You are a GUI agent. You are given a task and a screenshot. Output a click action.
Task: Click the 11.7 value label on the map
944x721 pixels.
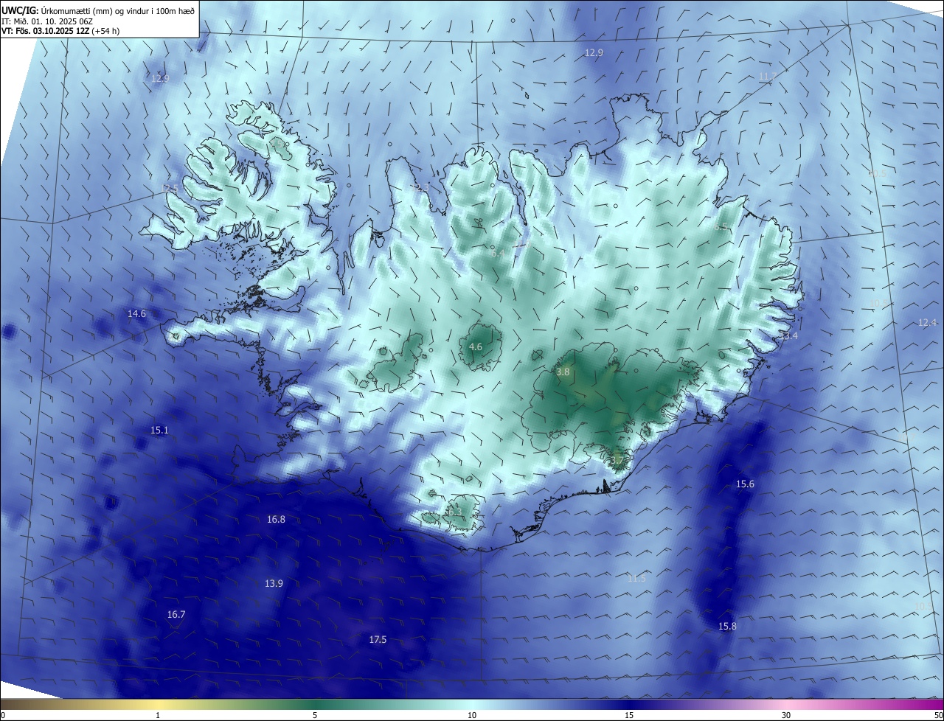click(x=768, y=77)
